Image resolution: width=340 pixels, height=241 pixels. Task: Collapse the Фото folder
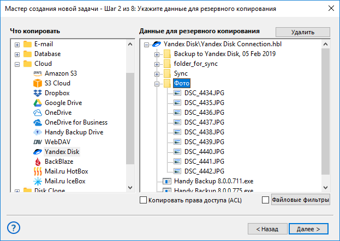(158, 83)
